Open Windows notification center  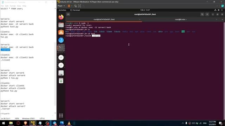click(220, 123)
